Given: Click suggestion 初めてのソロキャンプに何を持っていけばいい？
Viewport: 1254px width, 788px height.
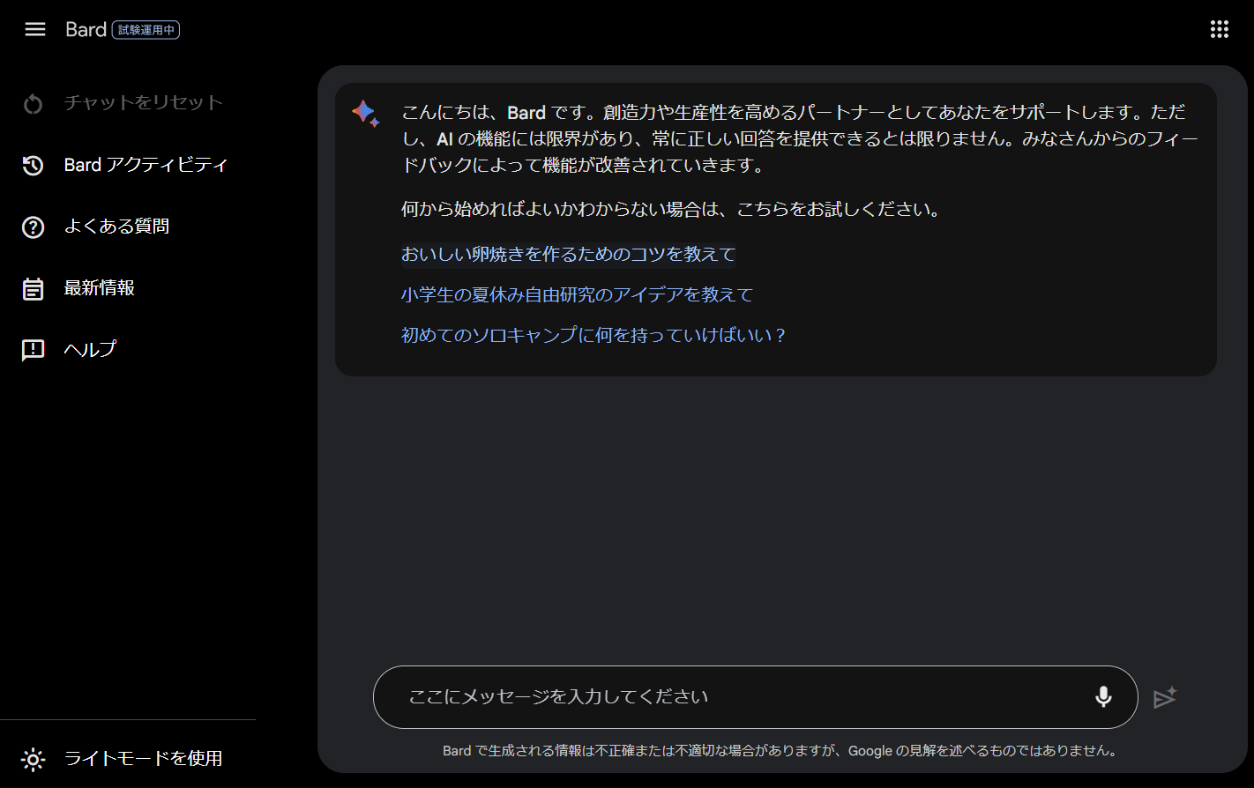Looking at the screenshot, I should click(593, 335).
